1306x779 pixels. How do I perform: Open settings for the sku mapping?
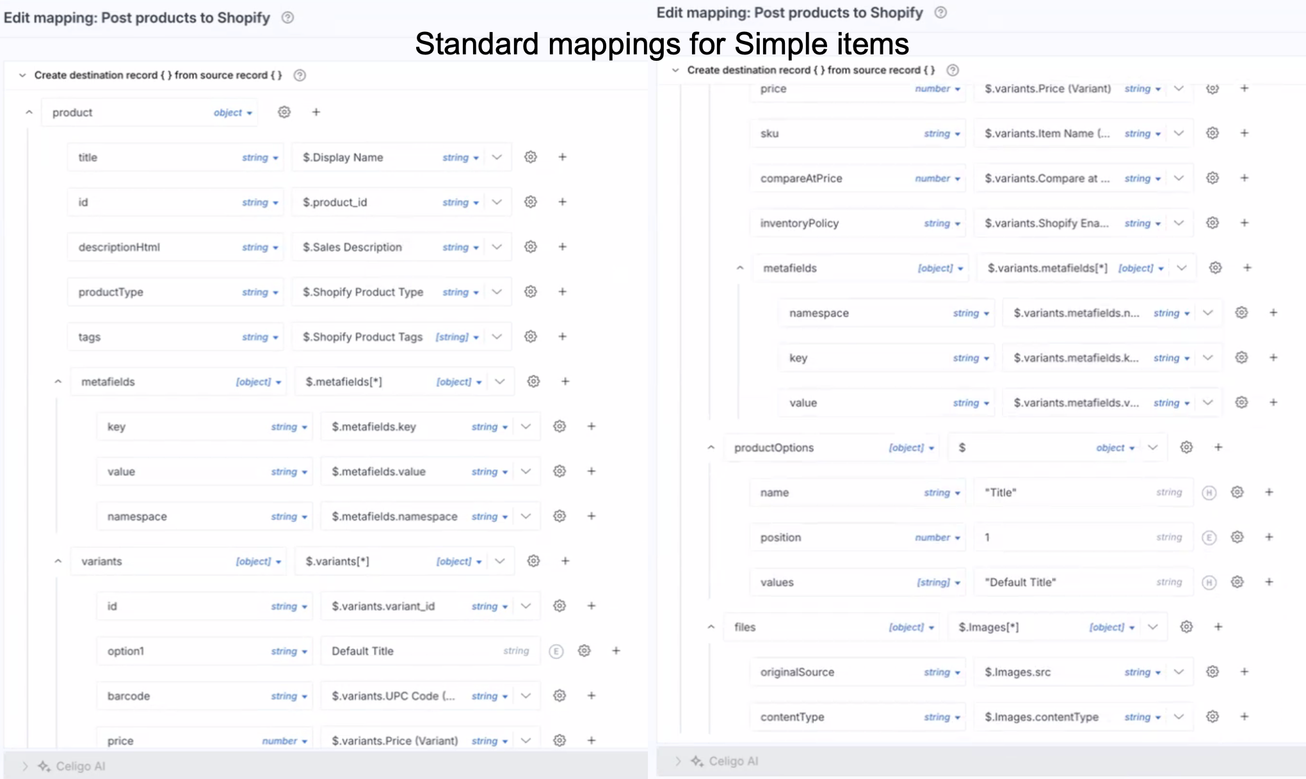coord(1213,133)
